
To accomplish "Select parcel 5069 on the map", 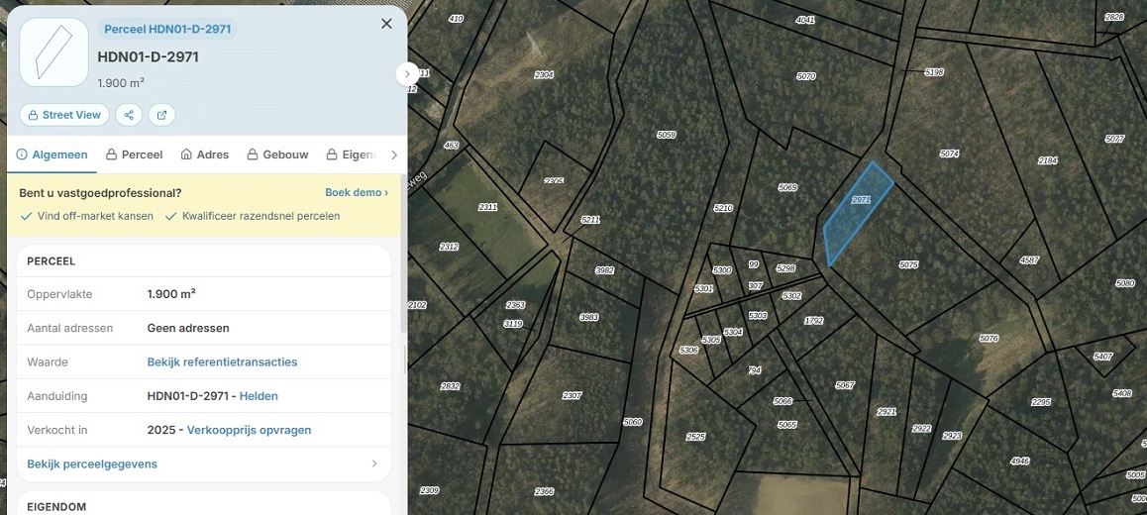I will click(x=787, y=187).
